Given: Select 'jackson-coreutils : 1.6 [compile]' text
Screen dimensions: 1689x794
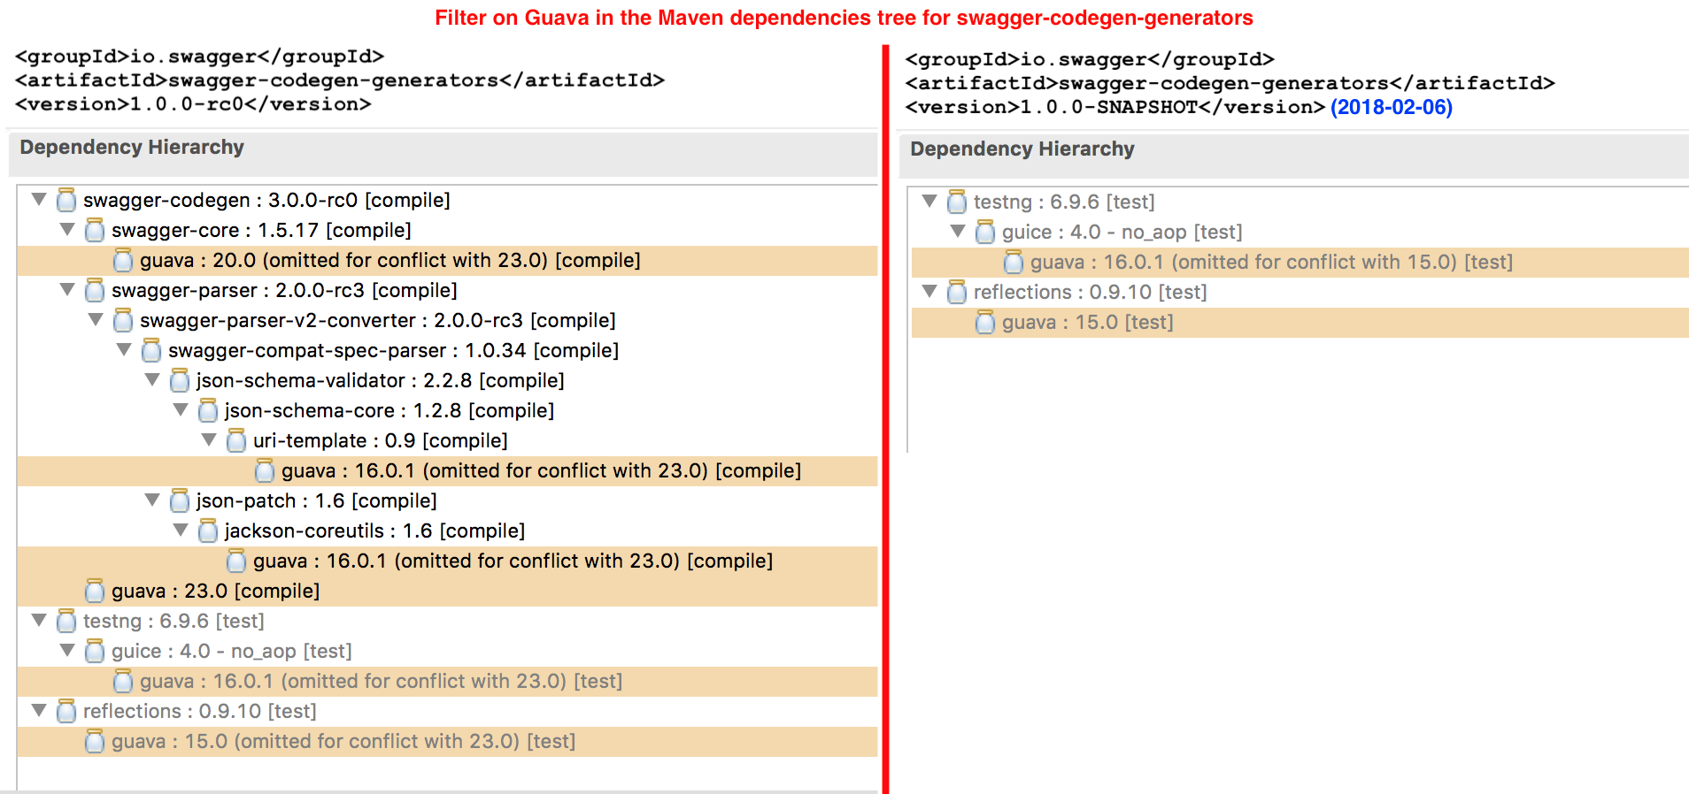Looking at the screenshot, I should click(x=375, y=531).
